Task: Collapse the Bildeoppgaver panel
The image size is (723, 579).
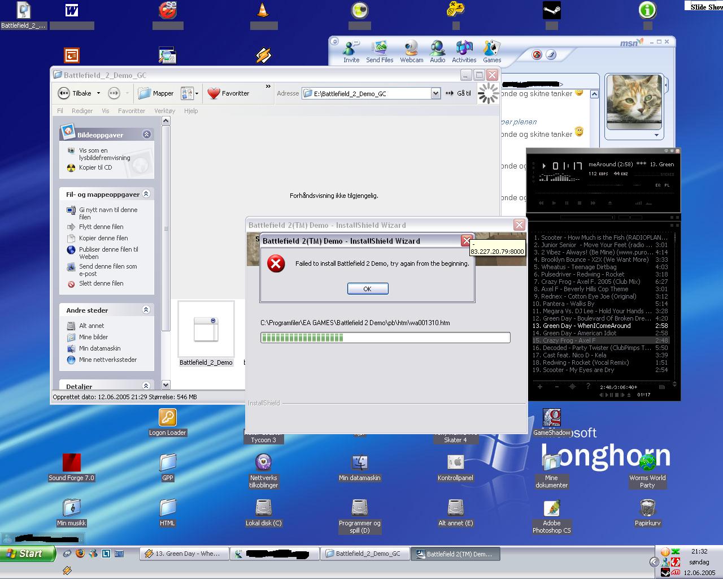Action: tap(146, 135)
